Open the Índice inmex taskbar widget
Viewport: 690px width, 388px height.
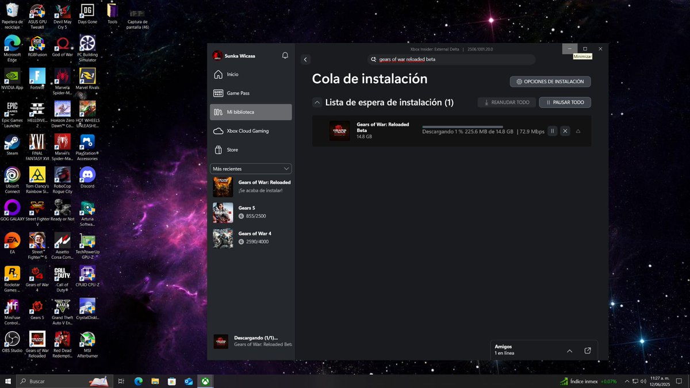(589, 381)
